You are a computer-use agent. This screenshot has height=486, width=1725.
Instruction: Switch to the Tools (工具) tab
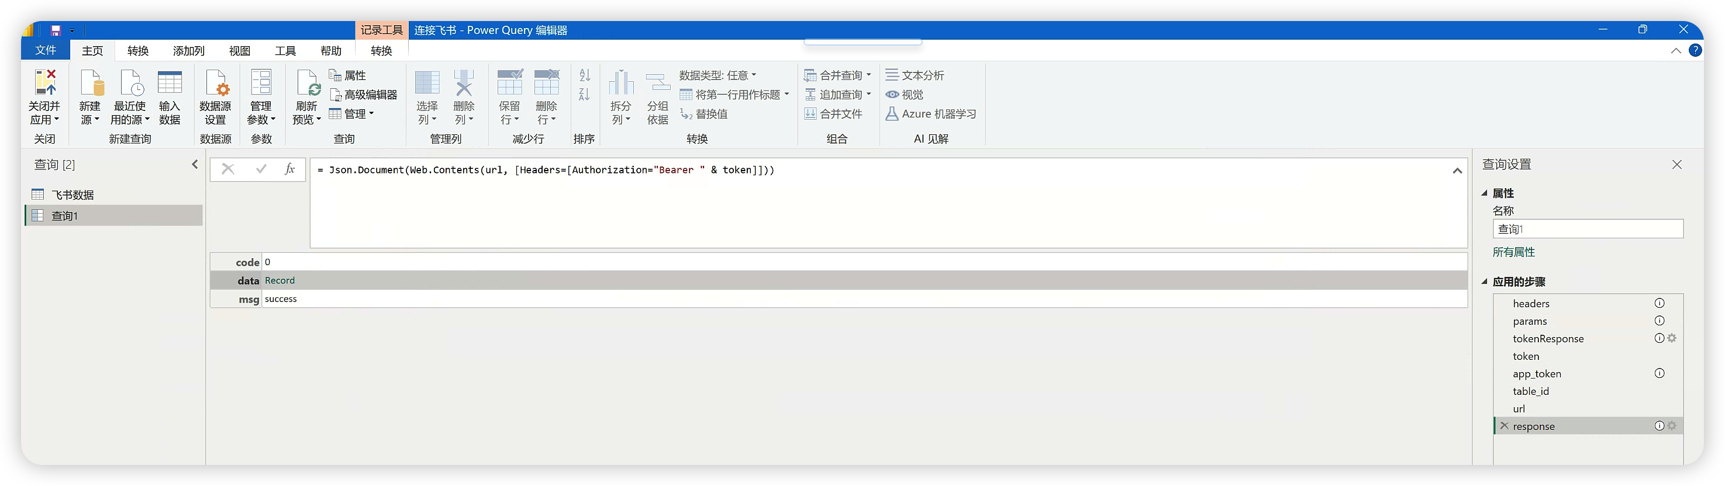click(x=285, y=51)
